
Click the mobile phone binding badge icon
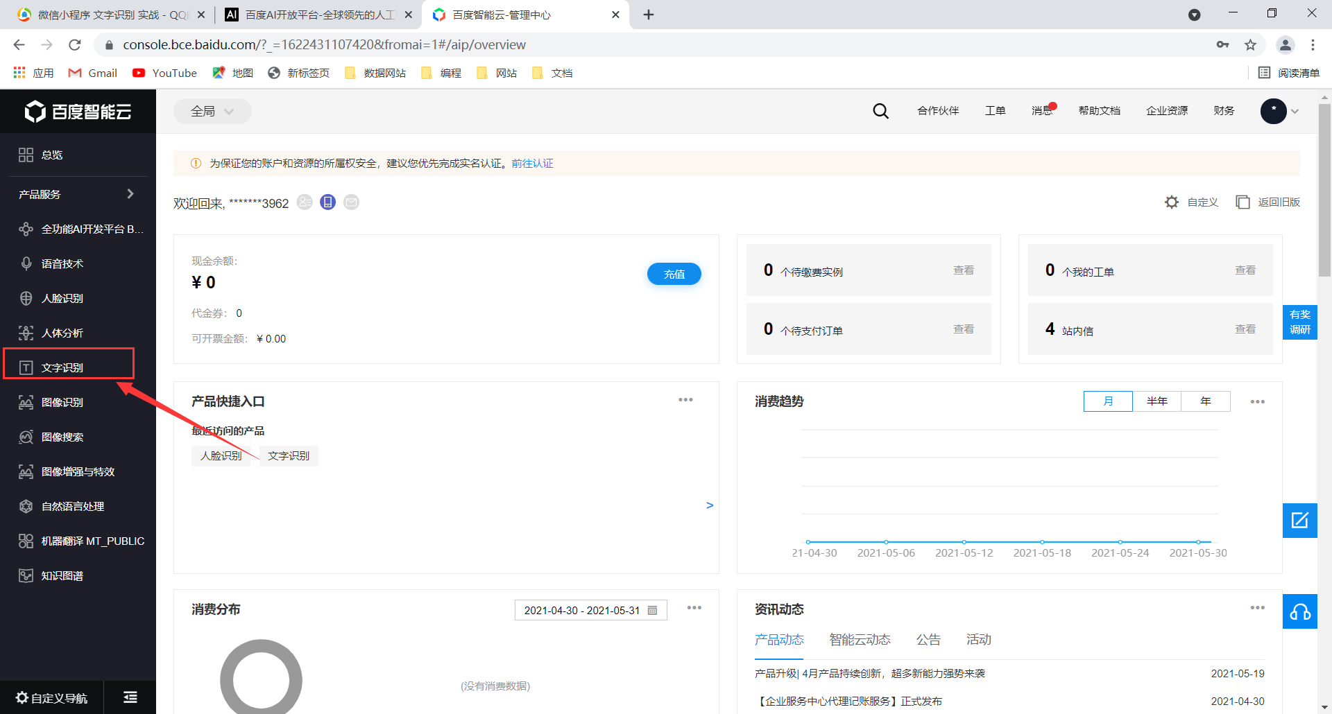(x=328, y=202)
